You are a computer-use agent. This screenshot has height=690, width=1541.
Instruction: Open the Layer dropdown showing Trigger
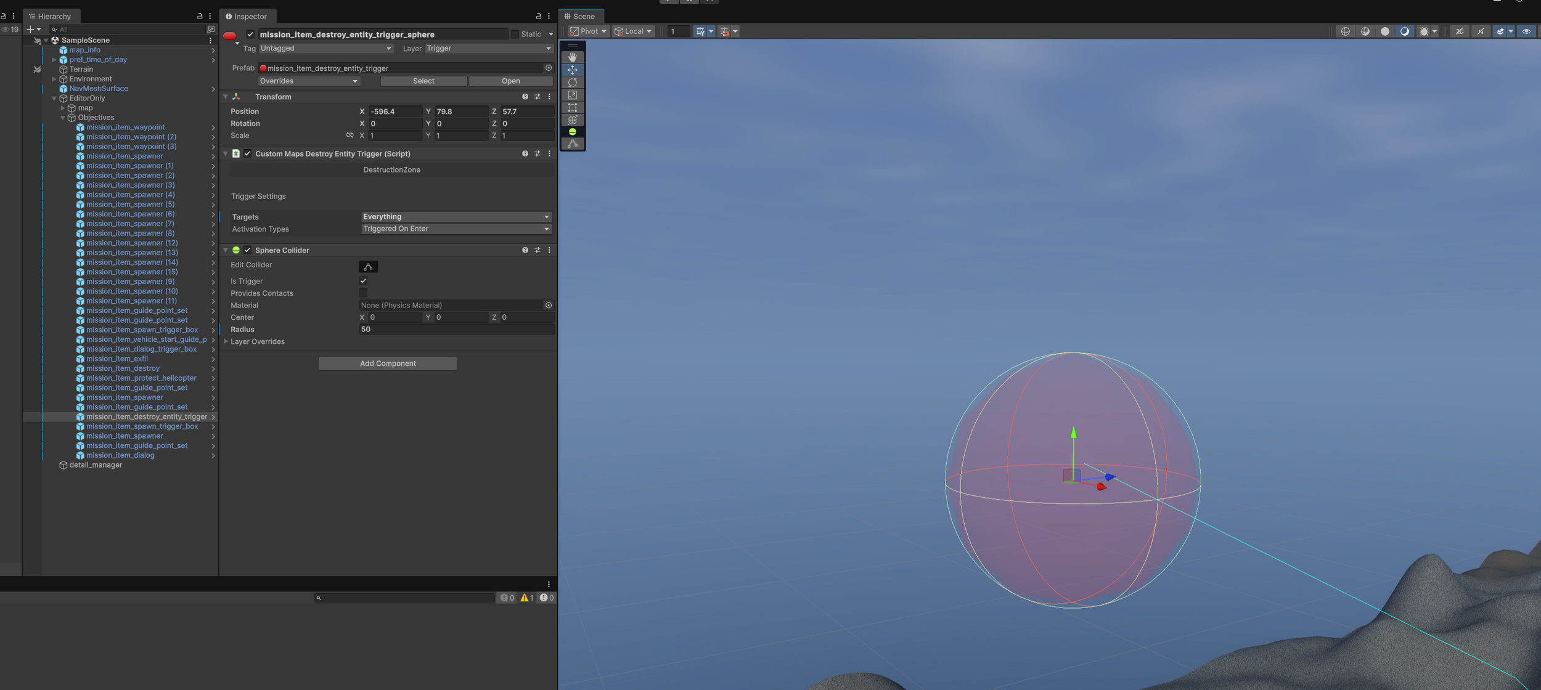click(x=488, y=49)
